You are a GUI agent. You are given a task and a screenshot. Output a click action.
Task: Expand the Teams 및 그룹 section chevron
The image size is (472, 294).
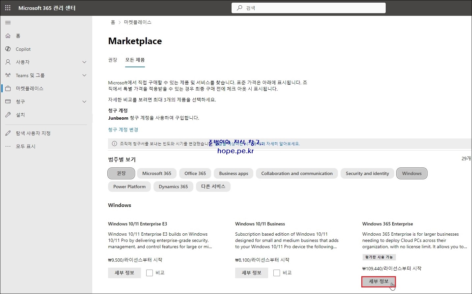pos(84,75)
